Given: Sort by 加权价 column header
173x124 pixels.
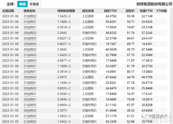Looking at the screenshot, I should 130,11.
